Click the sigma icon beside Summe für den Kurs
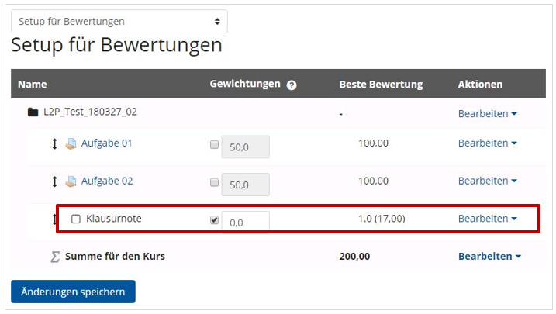 pyautogui.click(x=55, y=257)
